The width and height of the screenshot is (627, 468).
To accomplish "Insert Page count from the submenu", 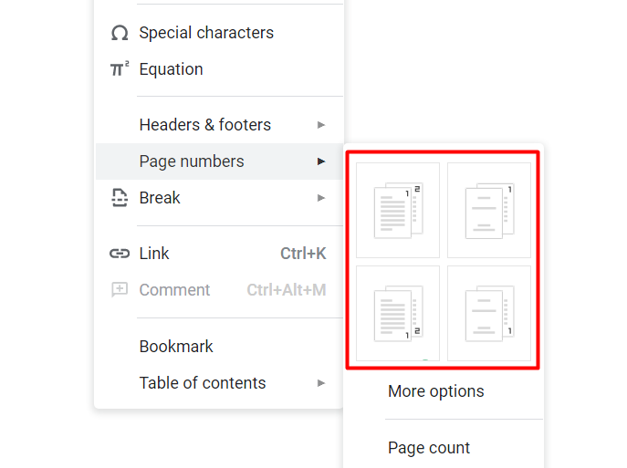I will [x=429, y=448].
